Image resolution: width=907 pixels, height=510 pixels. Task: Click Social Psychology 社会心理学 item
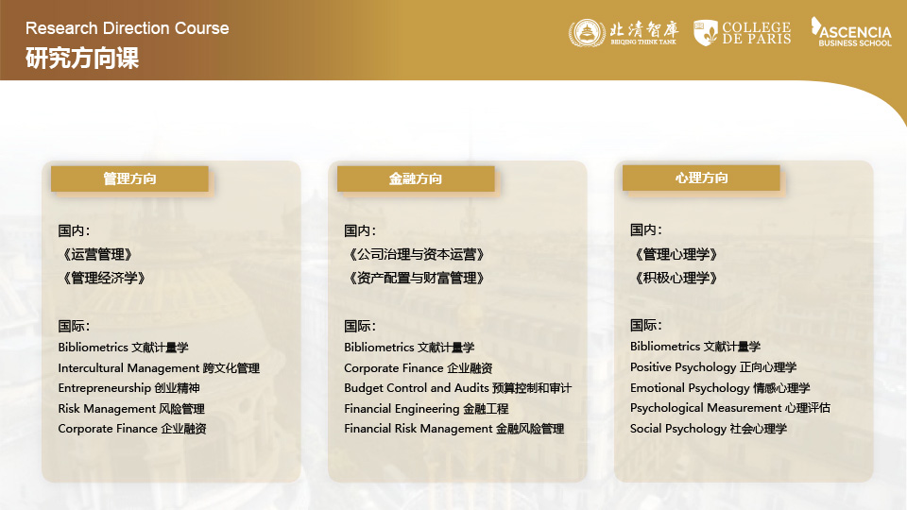709,429
